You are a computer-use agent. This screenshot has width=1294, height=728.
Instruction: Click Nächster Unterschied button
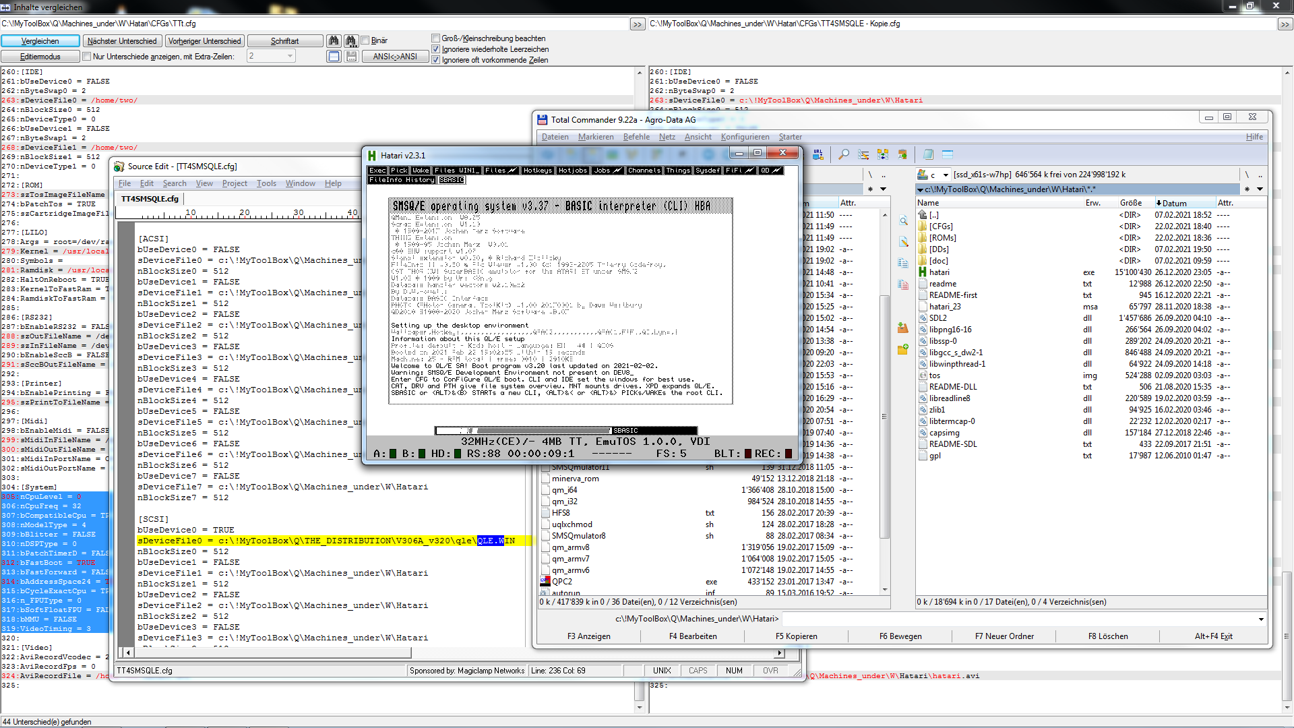tap(122, 41)
